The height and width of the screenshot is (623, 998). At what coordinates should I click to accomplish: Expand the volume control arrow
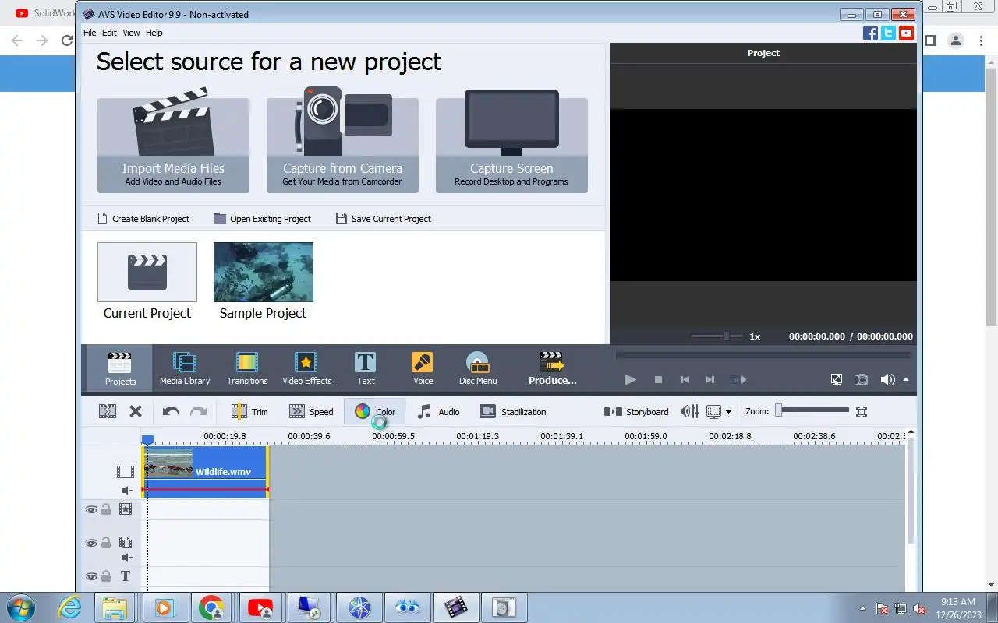906,379
